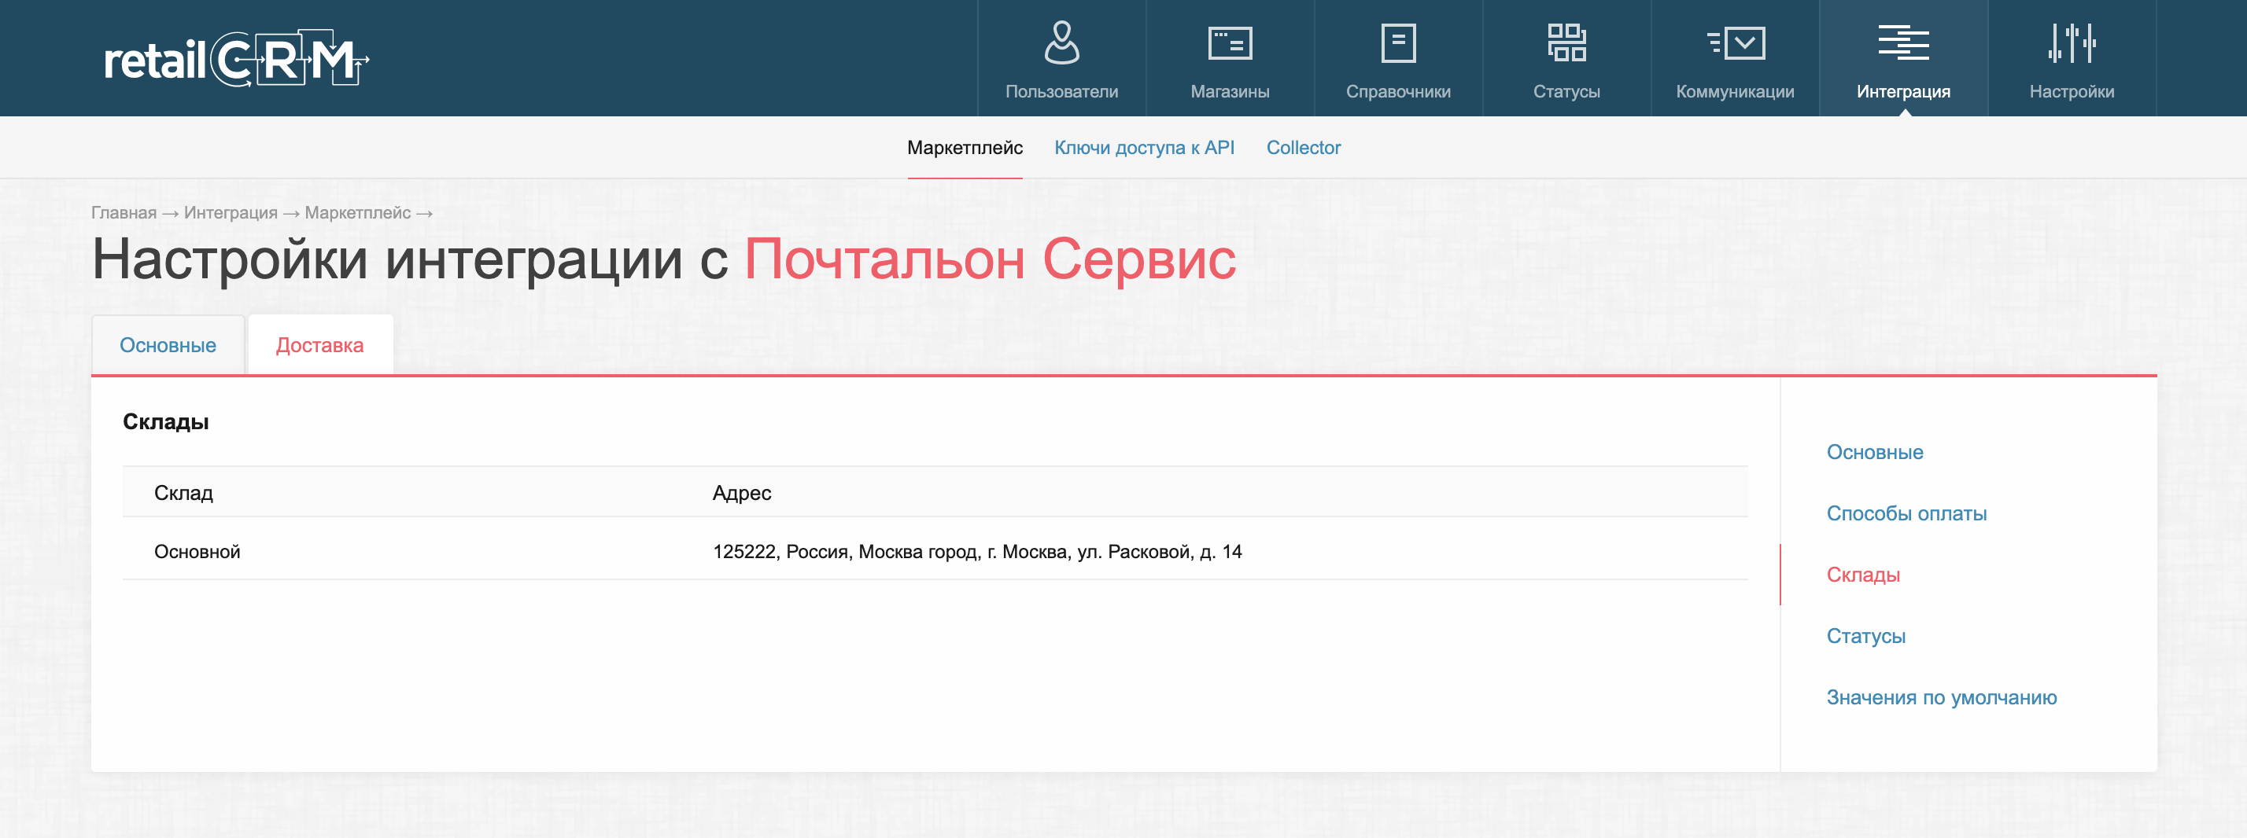This screenshot has height=838, width=2247.
Task: Jump to Способы оплаты section
Action: point(1907,513)
